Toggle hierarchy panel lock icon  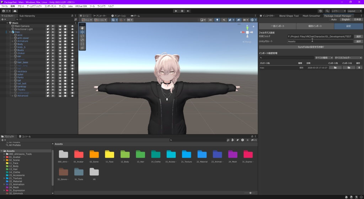click(x=72, y=16)
